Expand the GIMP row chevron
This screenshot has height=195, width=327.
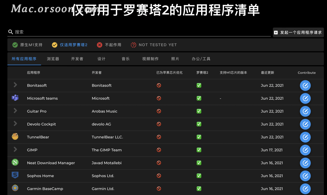pyautogui.click(x=15, y=149)
